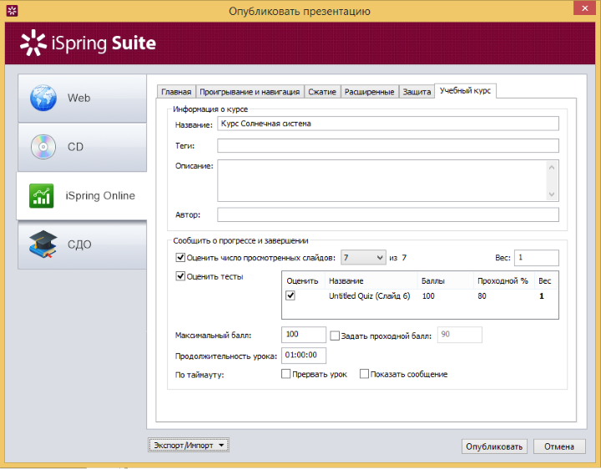
Task: Open the 'Проигрывание и навигация' tab
Action: click(250, 92)
